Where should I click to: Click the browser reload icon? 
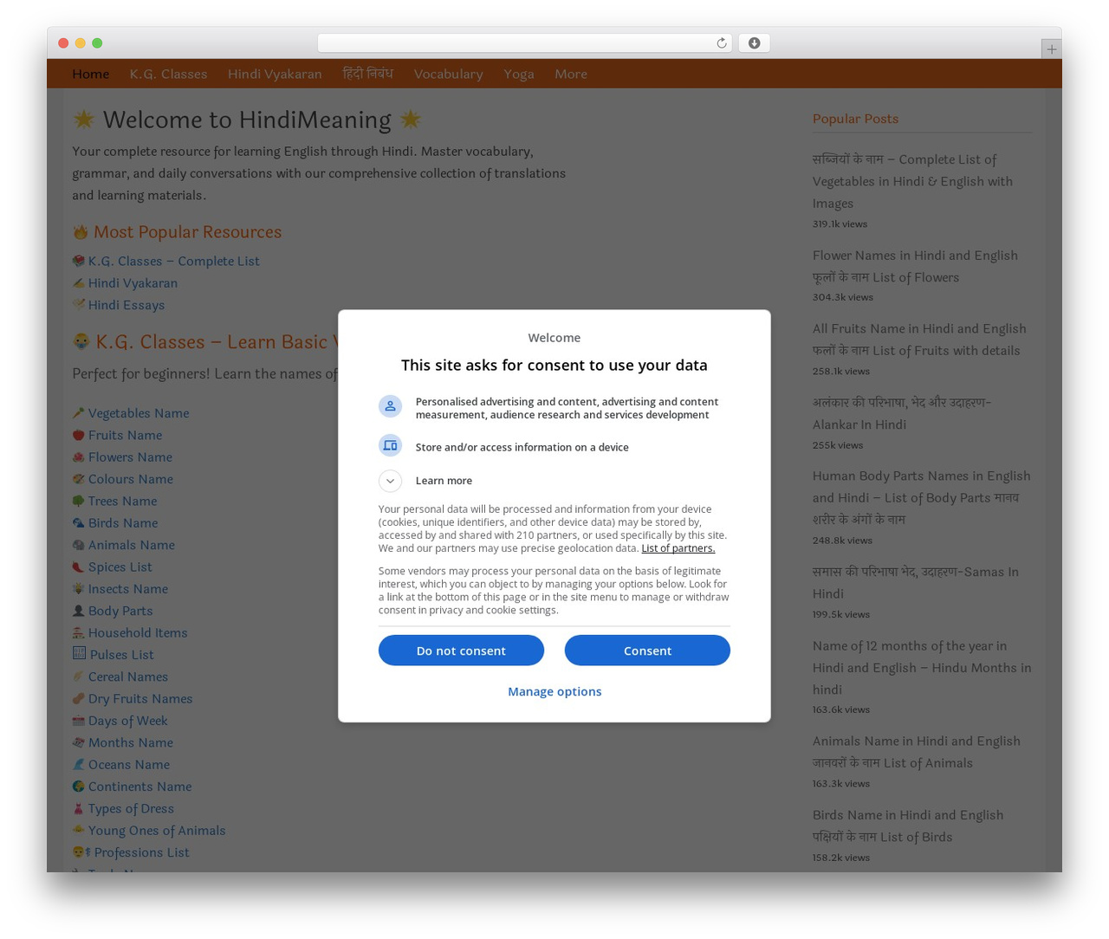(x=721, y=43)
